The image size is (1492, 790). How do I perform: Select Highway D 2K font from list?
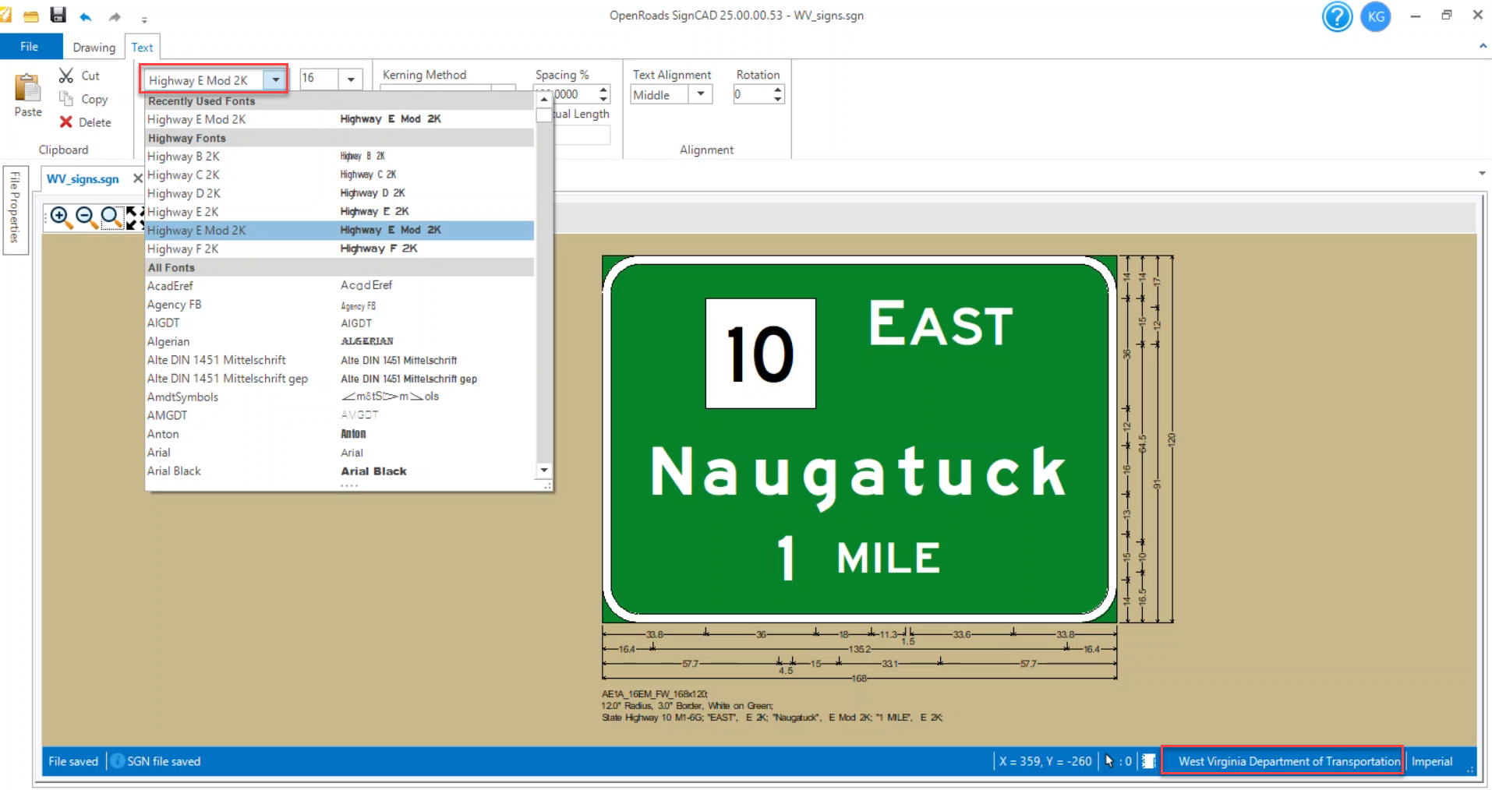184,193
